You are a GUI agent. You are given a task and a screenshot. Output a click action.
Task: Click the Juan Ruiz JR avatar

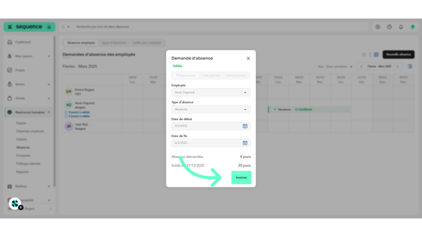click(69, 126)
